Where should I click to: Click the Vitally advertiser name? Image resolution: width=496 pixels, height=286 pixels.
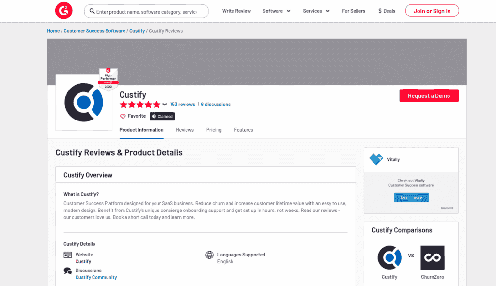click(393, 160)
